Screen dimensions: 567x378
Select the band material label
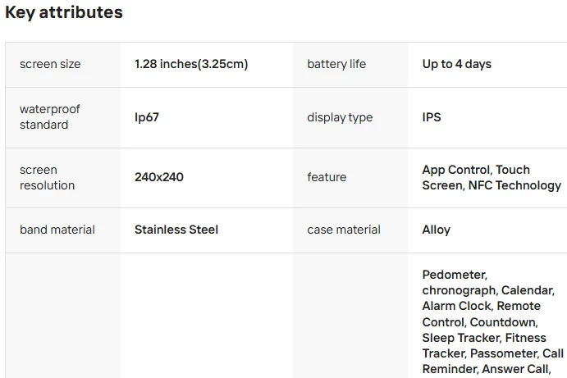pos(57,230)
